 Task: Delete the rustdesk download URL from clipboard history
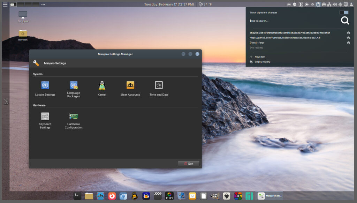[348, 38]
